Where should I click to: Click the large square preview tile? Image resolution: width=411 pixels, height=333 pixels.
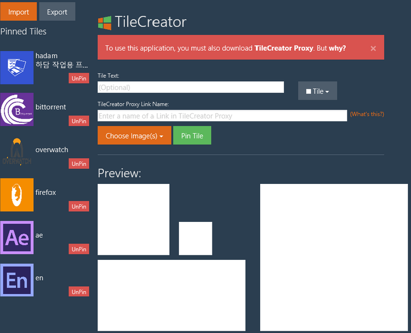click(x=334, y=258)
